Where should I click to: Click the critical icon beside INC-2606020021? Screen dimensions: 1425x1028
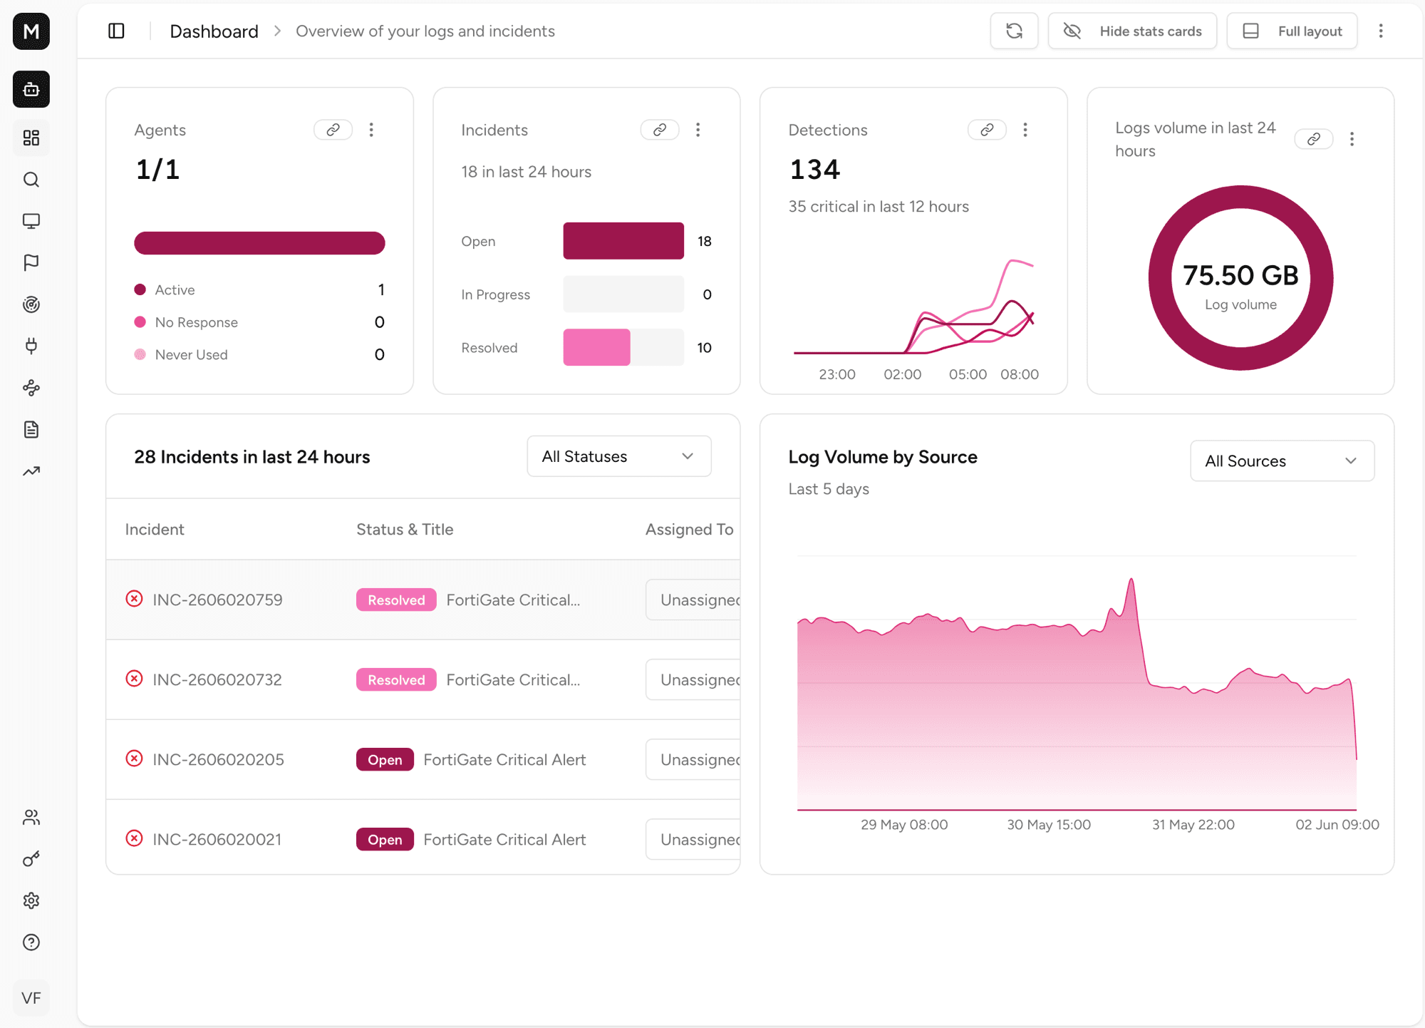134,838
